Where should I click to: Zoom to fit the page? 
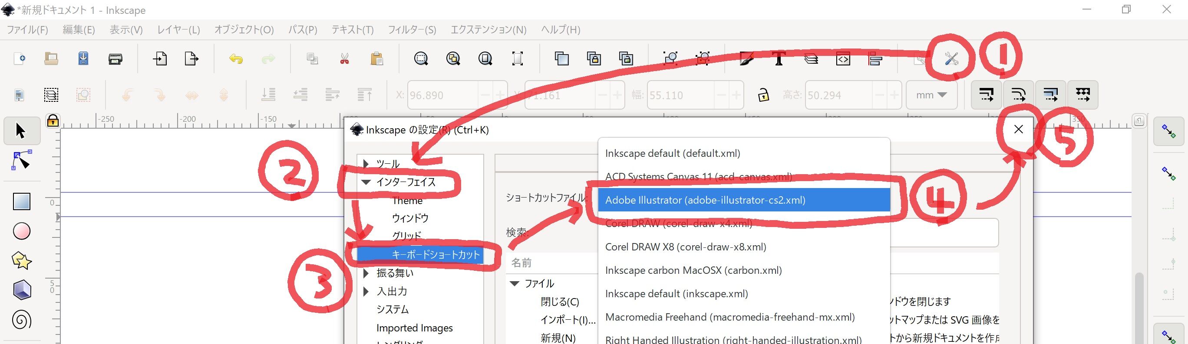[485, 58]
